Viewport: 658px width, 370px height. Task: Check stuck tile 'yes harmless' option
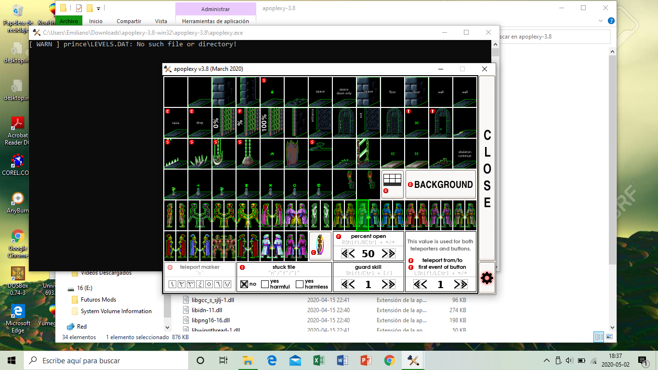coord(300,284)
